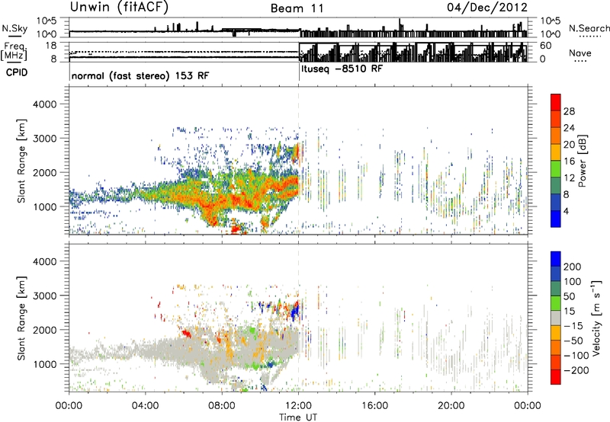Click the '3000' tick on velocity panel axis
Screen dimensions: 610x422
(45, 296)
